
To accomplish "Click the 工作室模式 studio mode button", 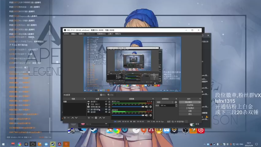I will click(190, 108).
